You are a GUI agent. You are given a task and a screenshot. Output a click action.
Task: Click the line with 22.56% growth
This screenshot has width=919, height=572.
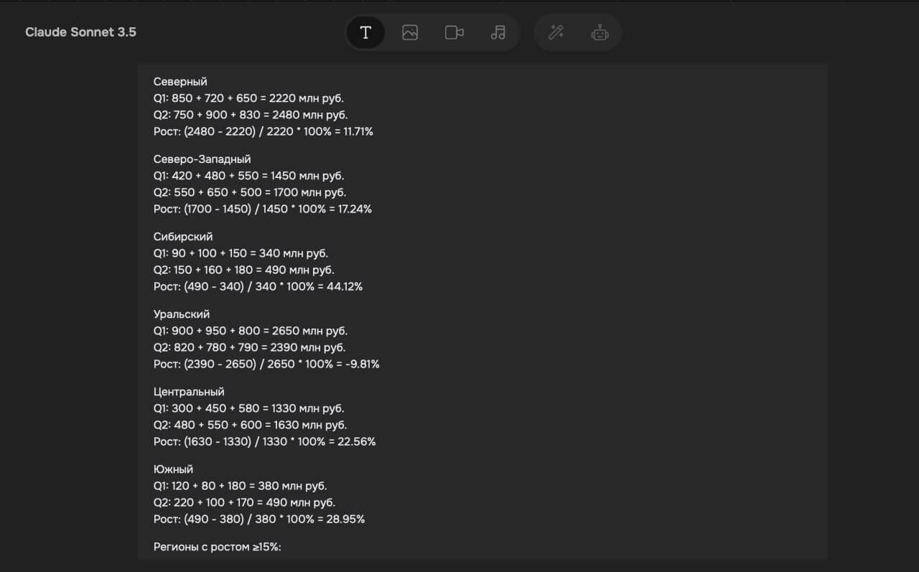[264, 441]
